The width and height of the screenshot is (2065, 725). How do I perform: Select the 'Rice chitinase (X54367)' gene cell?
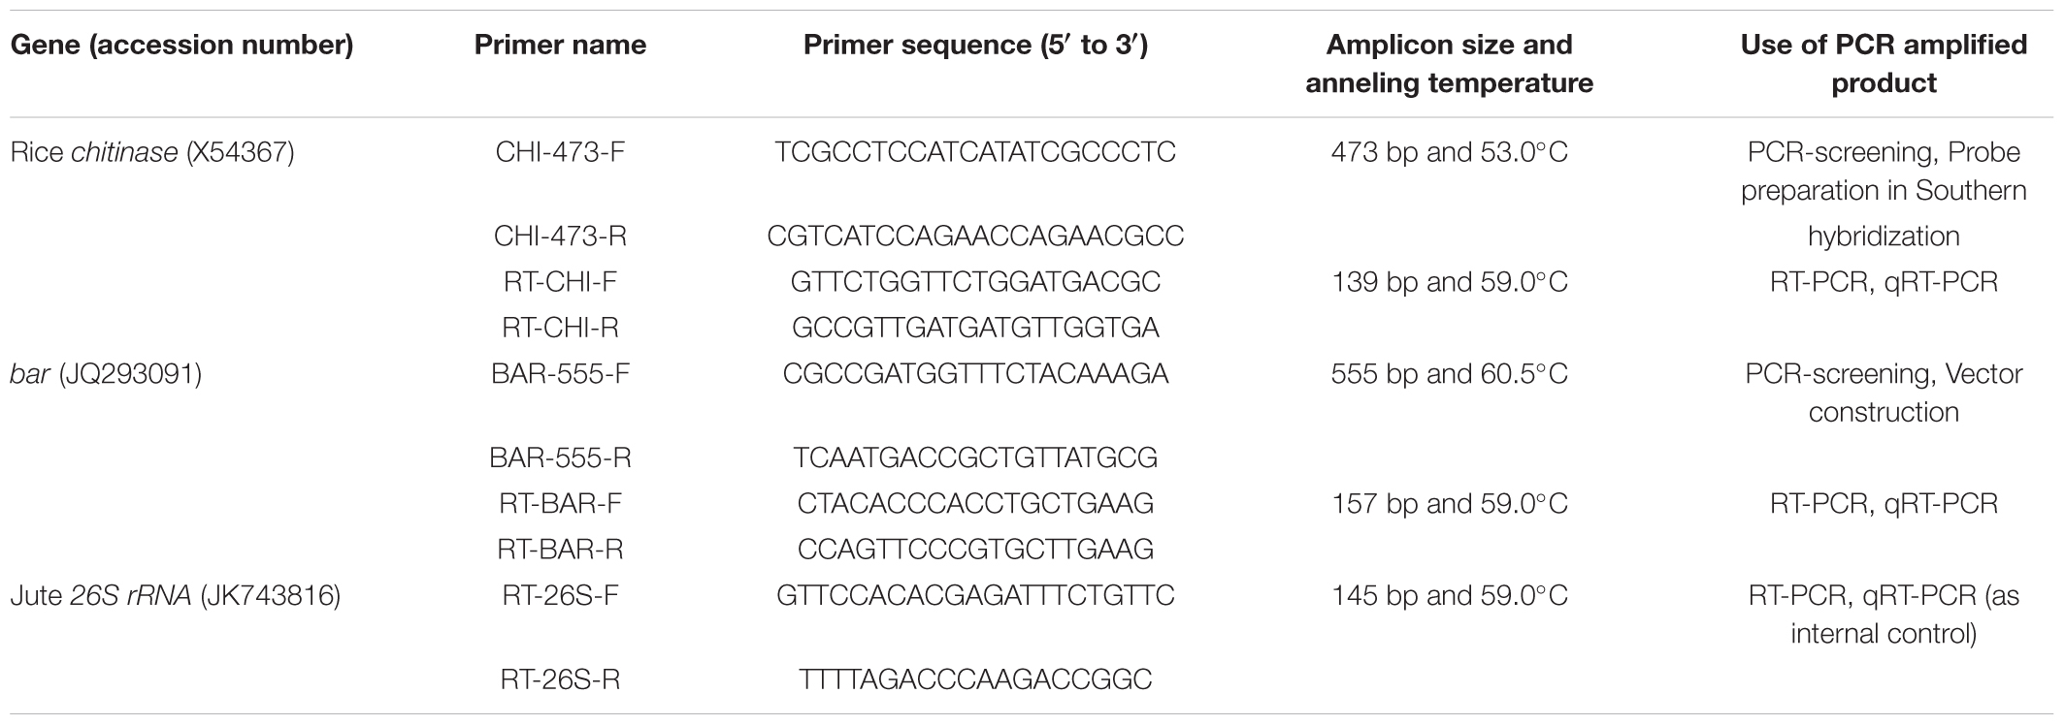tap(152, 152)
